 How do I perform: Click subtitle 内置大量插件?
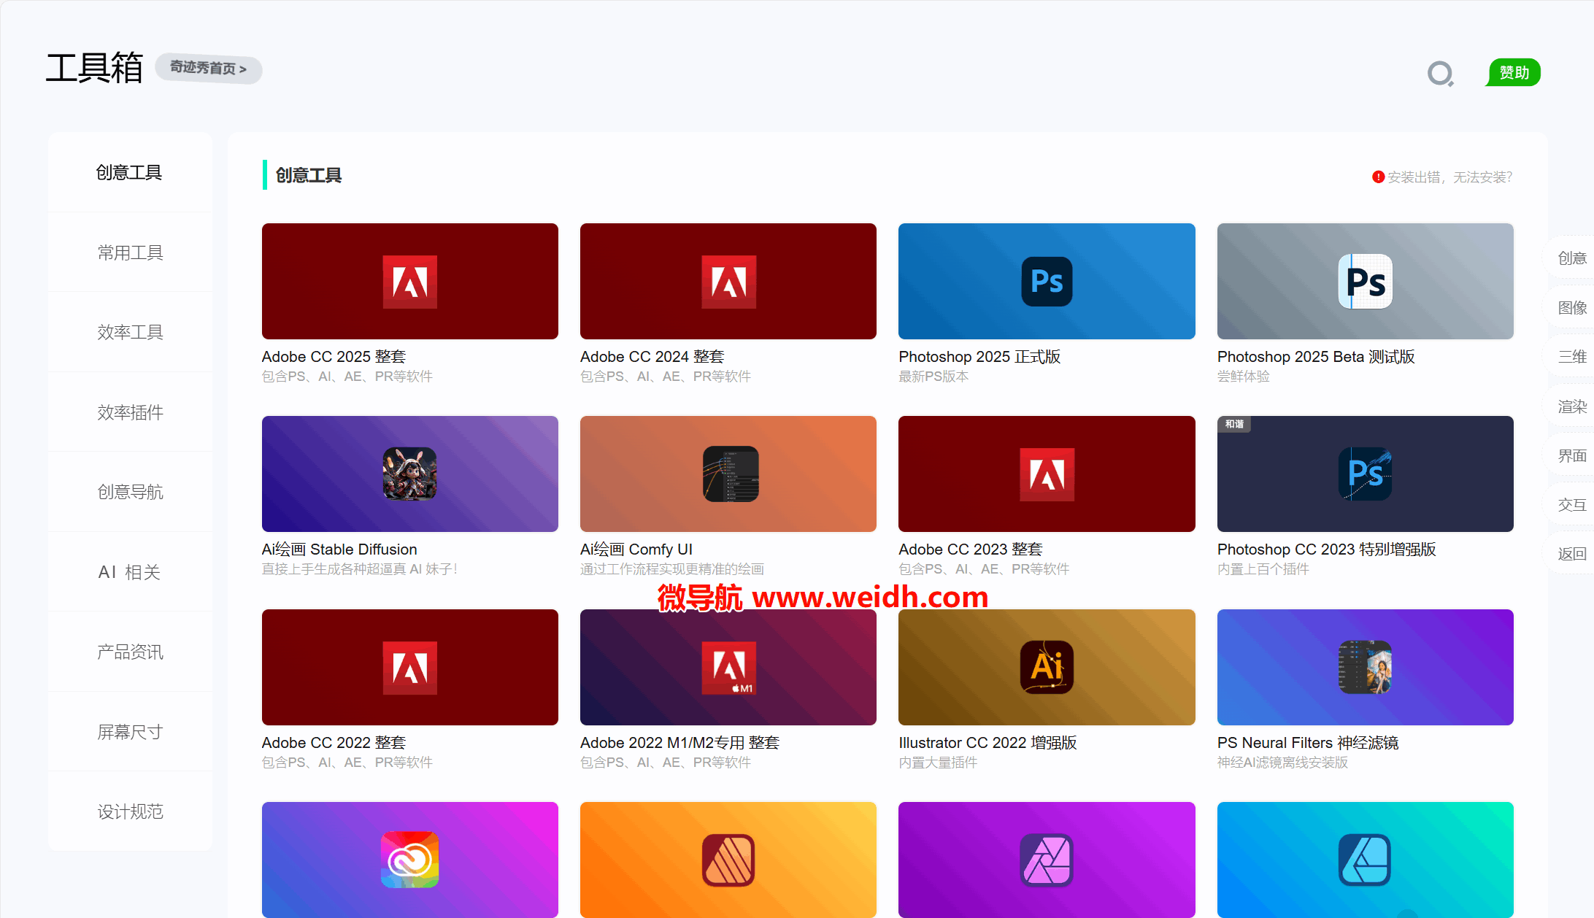click(938, 763)
